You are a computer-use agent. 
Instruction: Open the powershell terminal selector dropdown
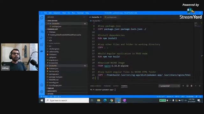(169, 86)
